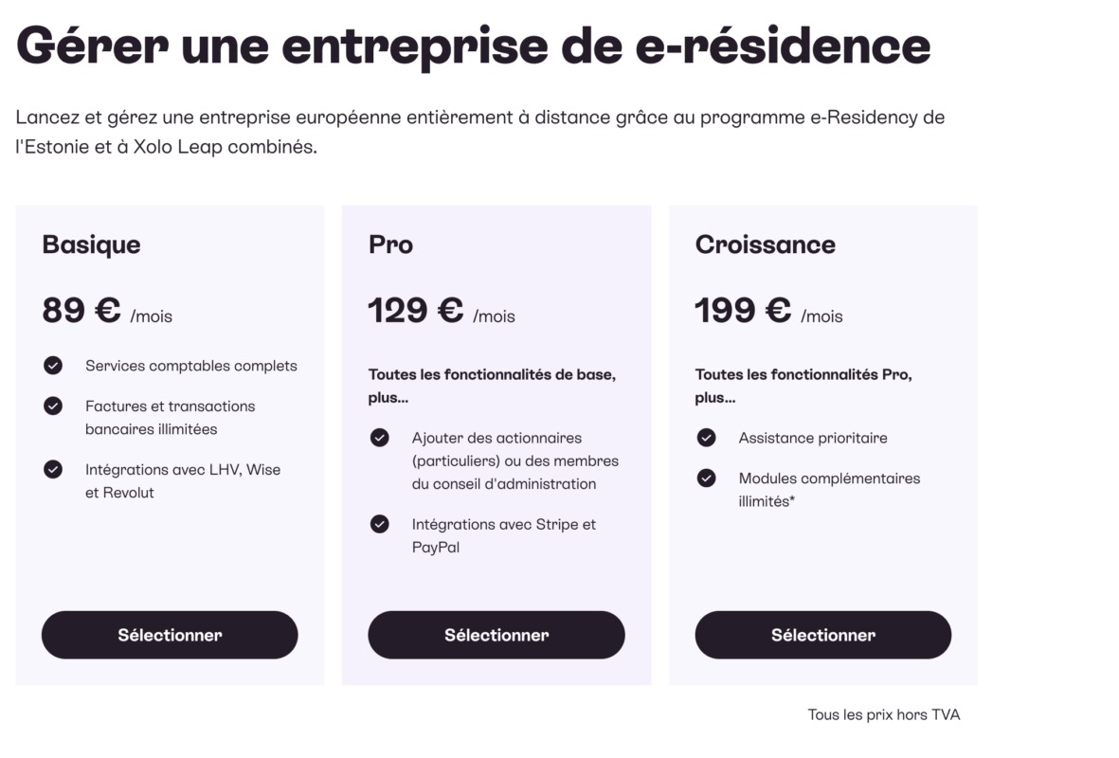Click checkmark icon beside Services comptables complets

click(53, 366)
